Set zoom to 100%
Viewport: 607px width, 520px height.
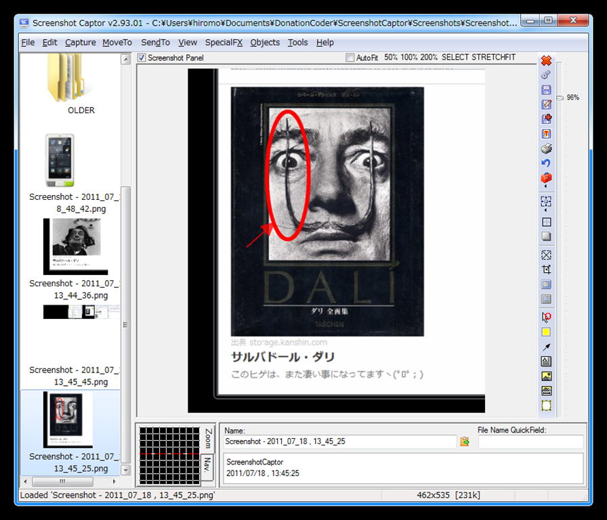[x=409, y=58]
